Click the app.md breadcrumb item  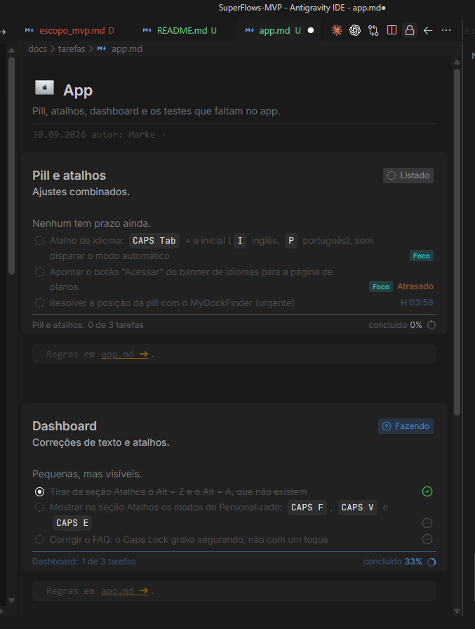(x=127, y=49)
